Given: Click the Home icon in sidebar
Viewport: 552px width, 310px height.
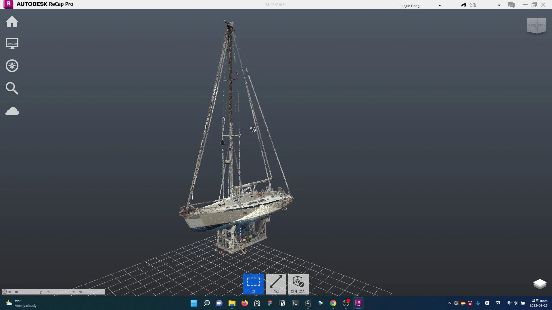Looking at the screenshot, I should coord(12,22).
